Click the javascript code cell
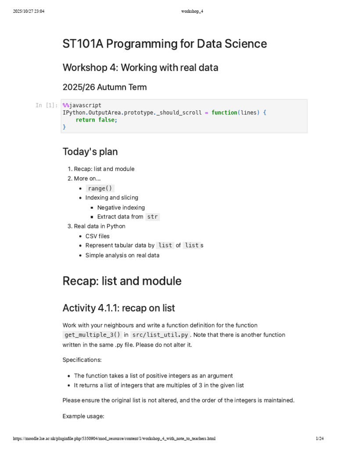Viewport: 337px width, 450px height. point(184,116)
